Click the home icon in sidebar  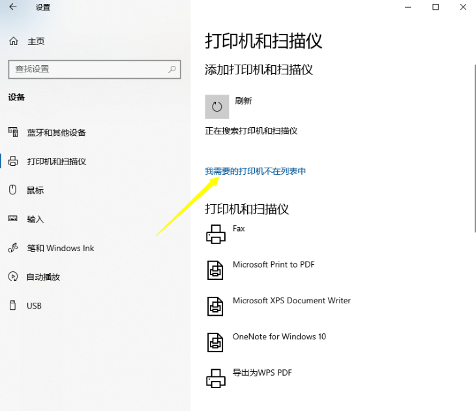tap(13, 41)
